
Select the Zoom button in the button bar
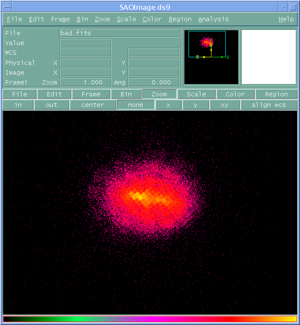[x=159, y=94]
